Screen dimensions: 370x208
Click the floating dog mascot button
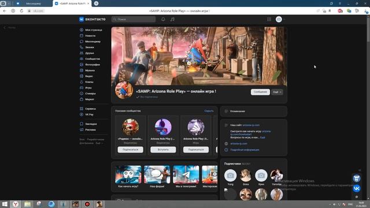point(357,179)
